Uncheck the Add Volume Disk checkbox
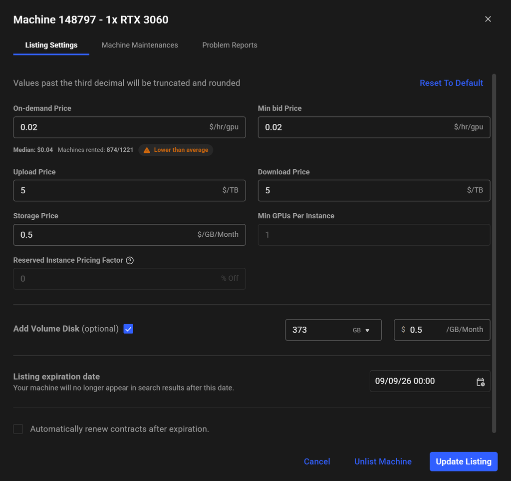Image resolution: width=511 pixels, height=481 pixels. [x=128, y=329]
